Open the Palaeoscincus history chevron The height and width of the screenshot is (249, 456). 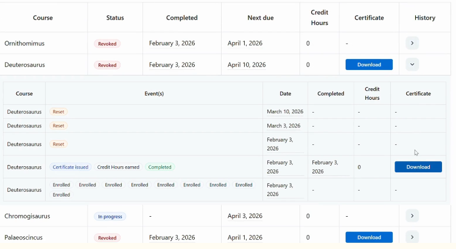click(412, 237)
